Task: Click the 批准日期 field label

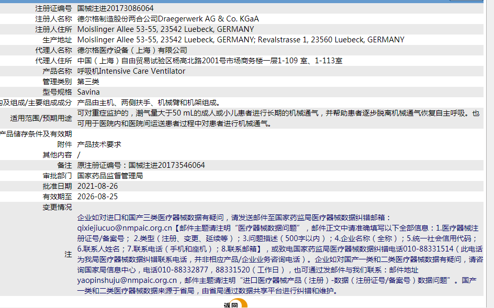Action: (x=58, y=186)
